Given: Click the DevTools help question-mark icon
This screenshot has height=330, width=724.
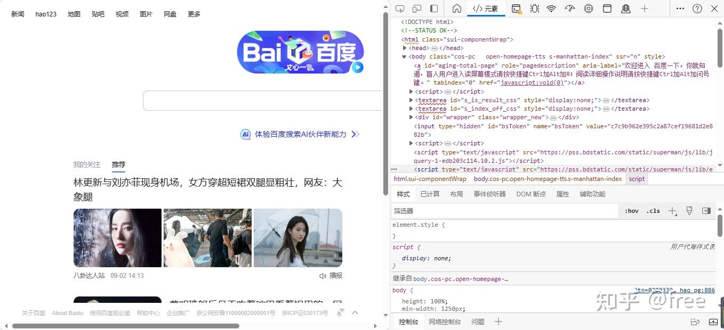Looking at the screenshot, I should [697, 9].
